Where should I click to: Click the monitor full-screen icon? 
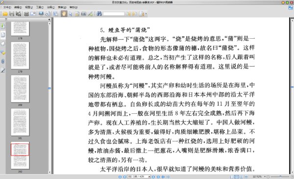(41, 14)
